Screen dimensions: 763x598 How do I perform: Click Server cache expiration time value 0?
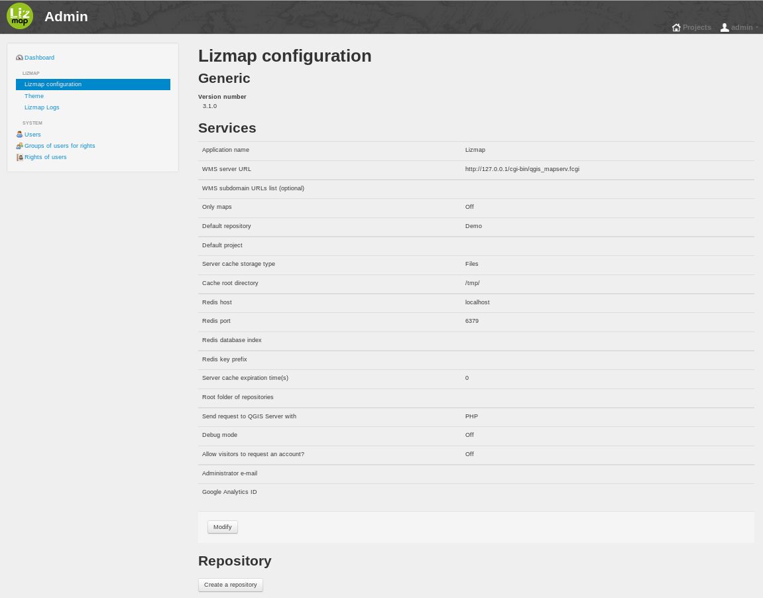(467, 378)
